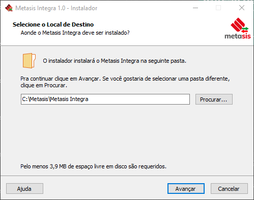Click the yellow folder icon
This screenshot has height=200, width=254.
point(29,61)
